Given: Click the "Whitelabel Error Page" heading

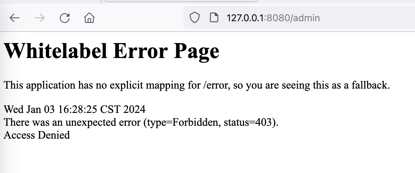Looking at the screenshot, I should tap(112, 51).
